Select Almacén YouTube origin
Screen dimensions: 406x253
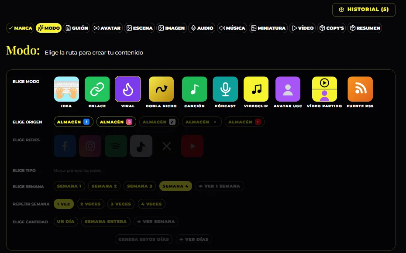244,122
